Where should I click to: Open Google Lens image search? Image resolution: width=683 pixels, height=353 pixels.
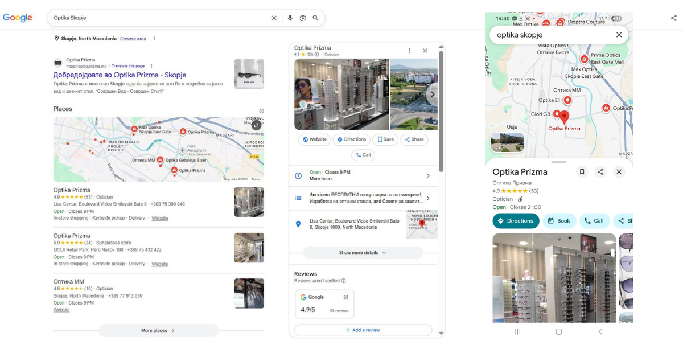pos(303,18)
